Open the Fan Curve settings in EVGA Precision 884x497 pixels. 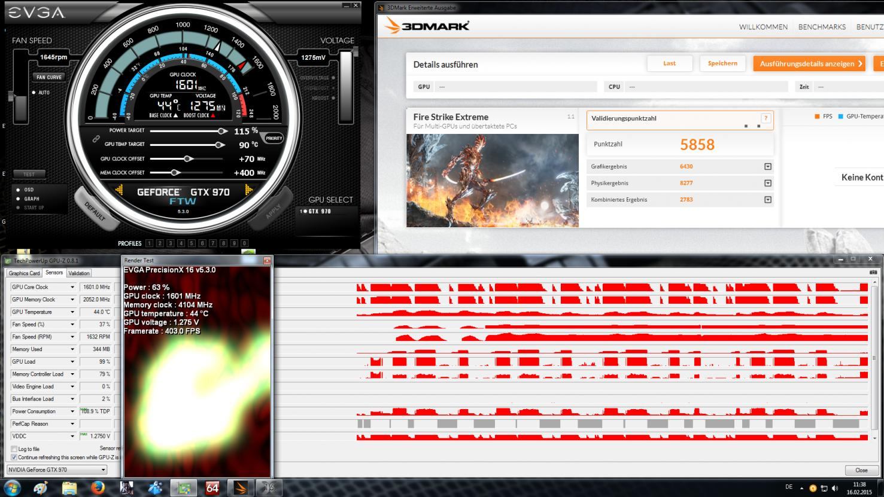(x=49, y=77)
